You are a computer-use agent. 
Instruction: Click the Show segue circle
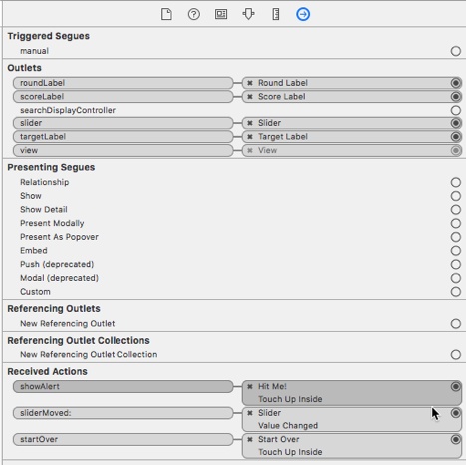tap(456, 196)
